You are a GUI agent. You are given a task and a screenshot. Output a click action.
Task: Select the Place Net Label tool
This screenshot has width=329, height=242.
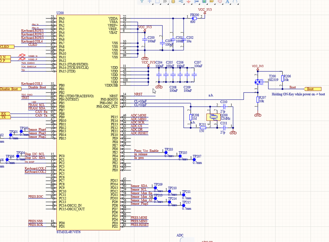[196, 1]
